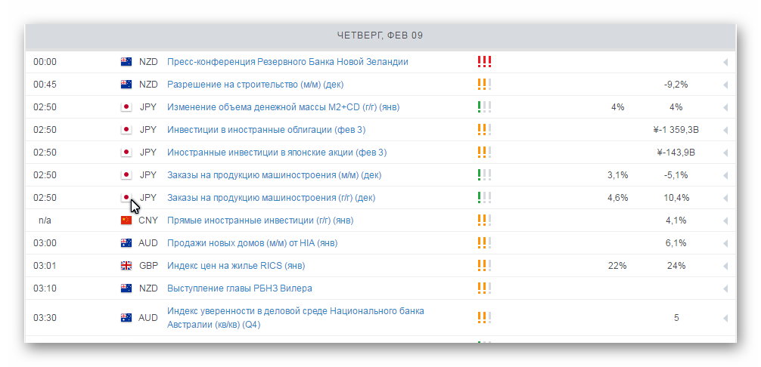Expand the 03:10 RBNZ Wheeler speech row arrow

tap(725, 288)
